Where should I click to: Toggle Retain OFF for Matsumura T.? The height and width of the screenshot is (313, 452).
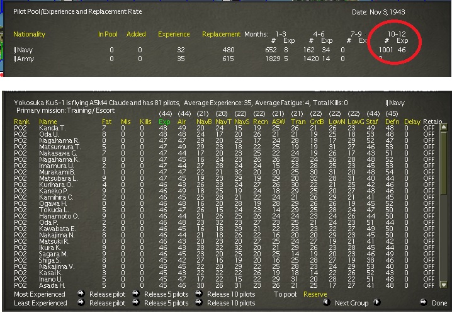click(429, 147)
